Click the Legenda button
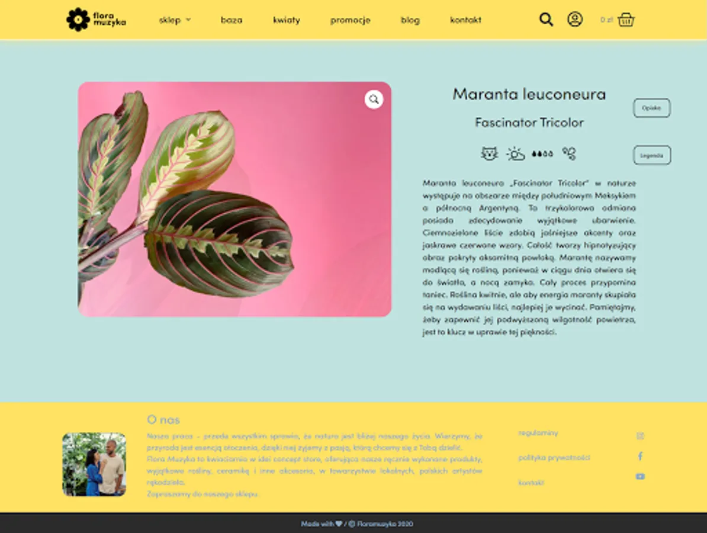 tap(651, 155)
